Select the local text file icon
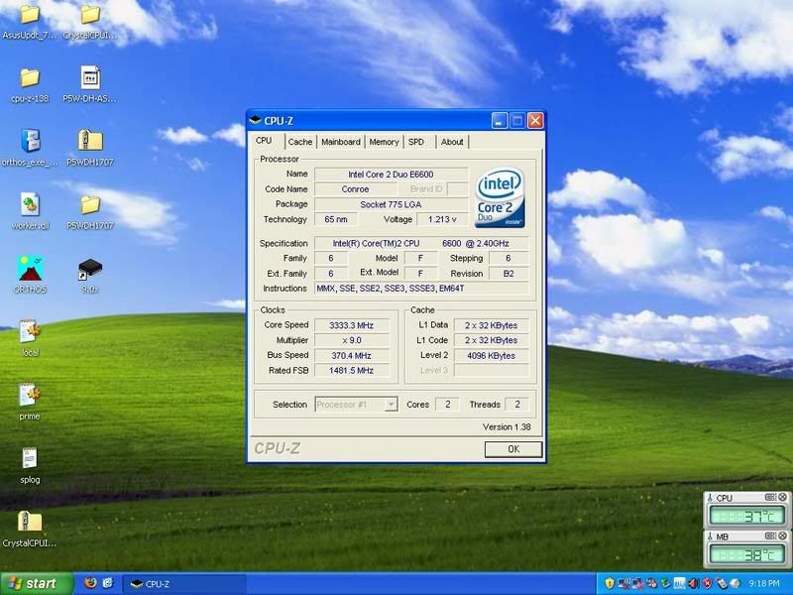This screenshot has height=595, width=793. click(30, 331)
